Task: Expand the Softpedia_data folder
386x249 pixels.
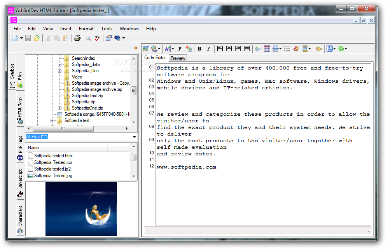Action: [x=59, y=65]
